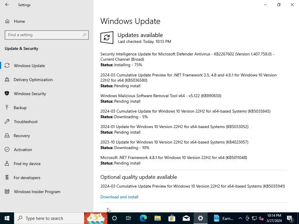The image size is (299, 224).
Task: Click the network tray icon
Action: click(x=254, y=218)
